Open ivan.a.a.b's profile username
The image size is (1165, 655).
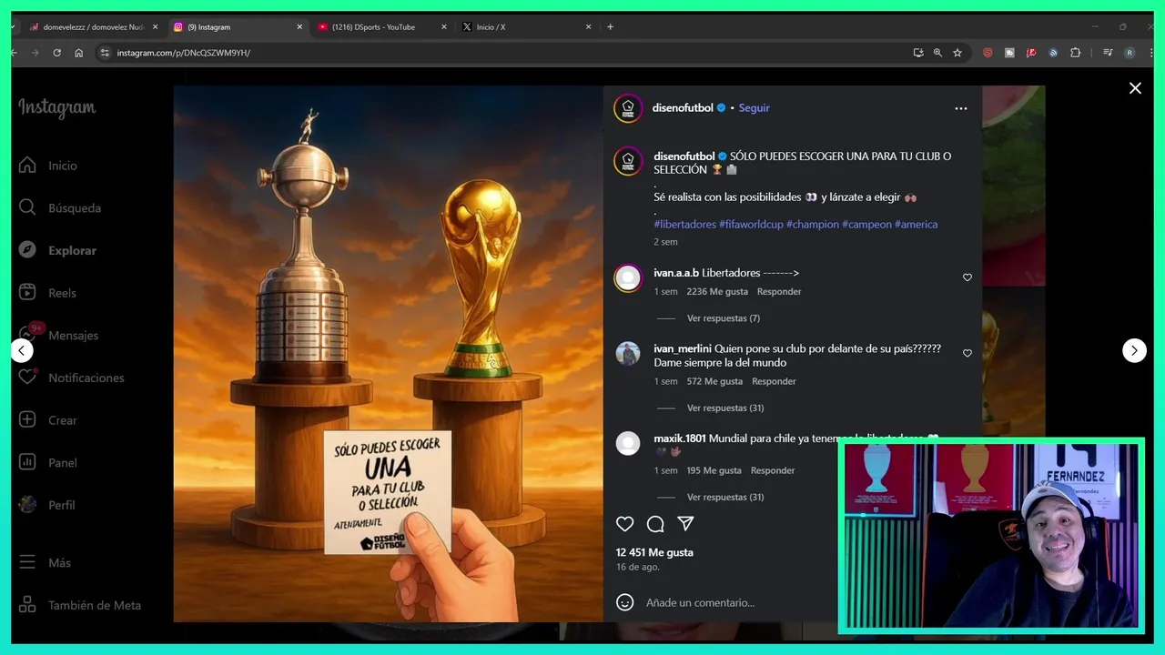(x=676, y=273)
